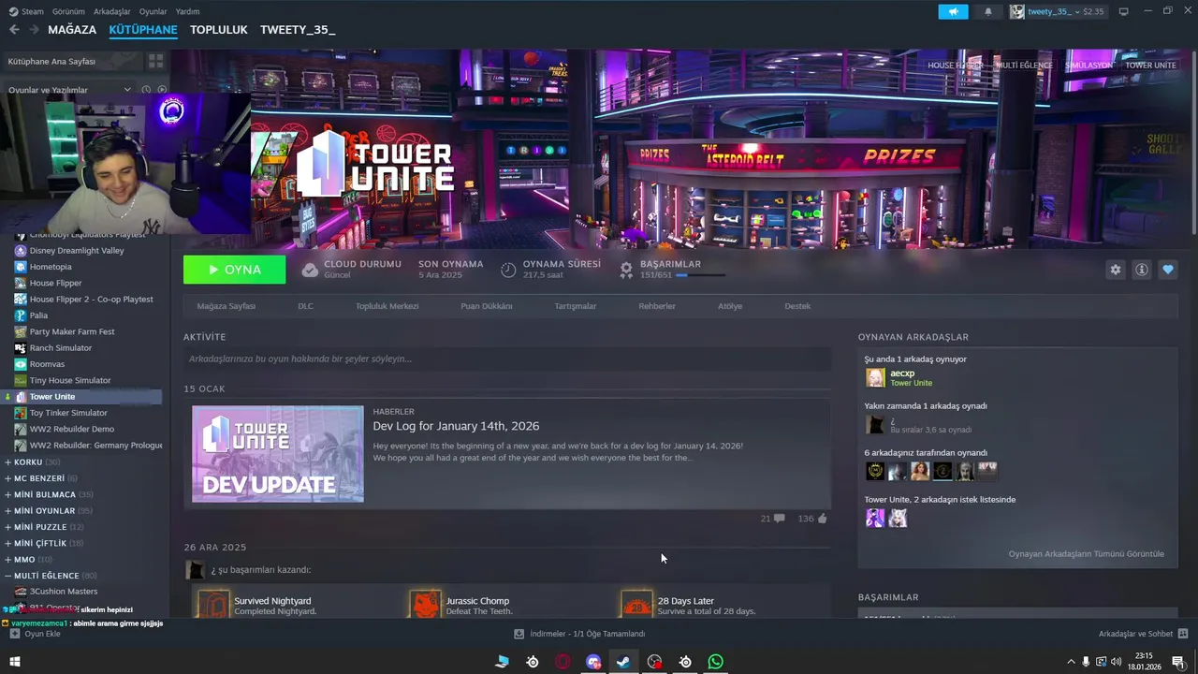Open game info circle icon
The image size is (1198, 674).
pyautogui.click(x=1142, y=270)
